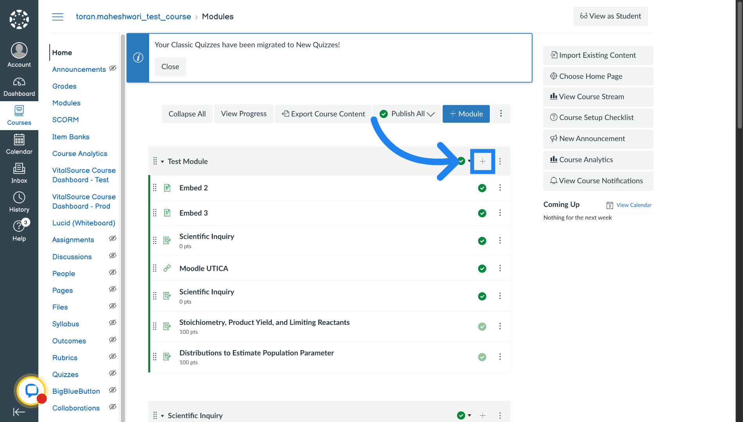Screen dimensions: 743x422
Task: Open the chat support bubble
Action: click(x=31, y=391)
